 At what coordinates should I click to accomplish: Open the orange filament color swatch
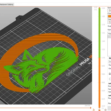(109, 16)
